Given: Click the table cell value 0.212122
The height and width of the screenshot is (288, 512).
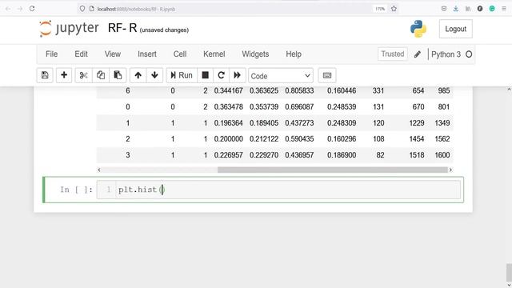Looking at the screenshot, I should (x=264, y=138).
